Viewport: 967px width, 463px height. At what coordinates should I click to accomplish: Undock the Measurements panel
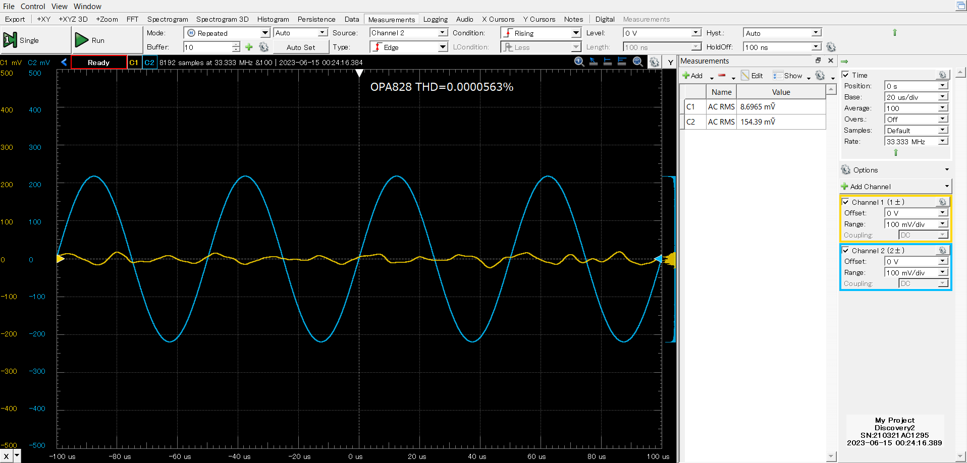point(818,61)
